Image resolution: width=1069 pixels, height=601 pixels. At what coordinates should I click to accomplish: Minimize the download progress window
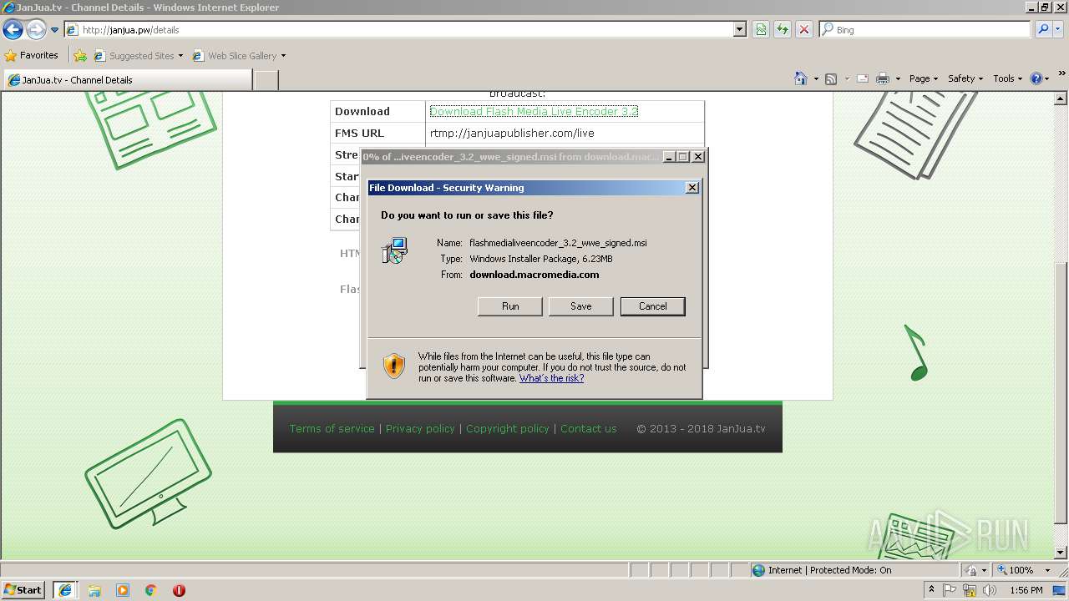point(668,157)
